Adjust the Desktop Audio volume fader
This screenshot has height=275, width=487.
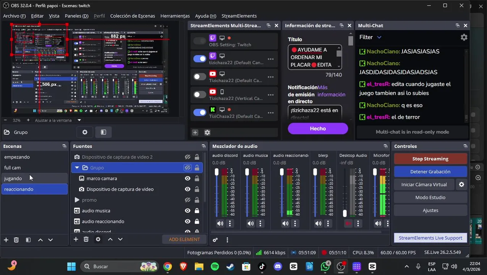pyautogui.click(x=345, y=213)
